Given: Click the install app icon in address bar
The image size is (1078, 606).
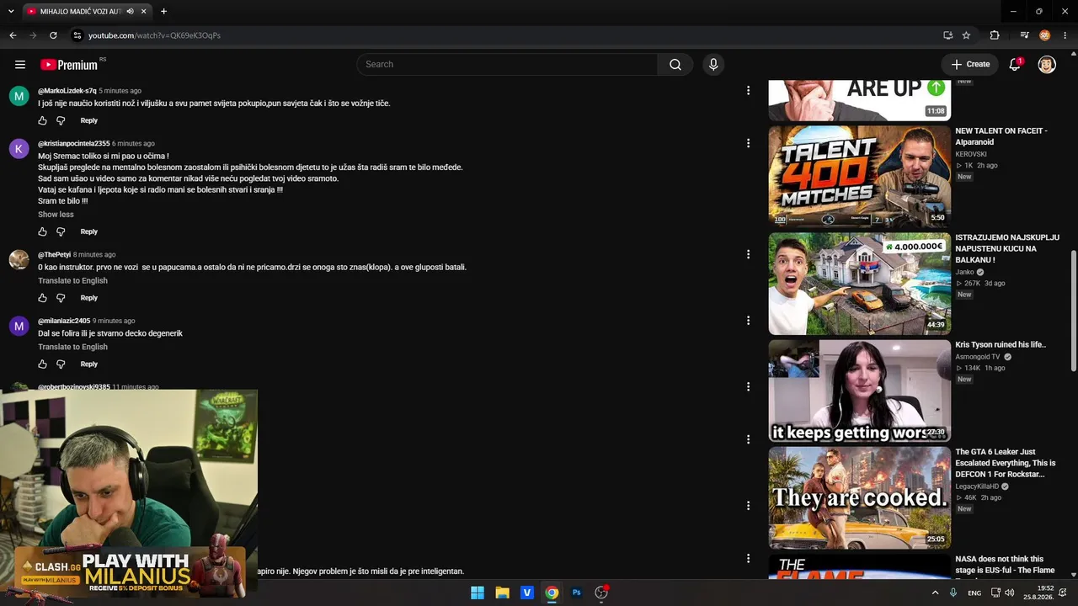Looking at the screenshot, I should click(x=948, y=35).
